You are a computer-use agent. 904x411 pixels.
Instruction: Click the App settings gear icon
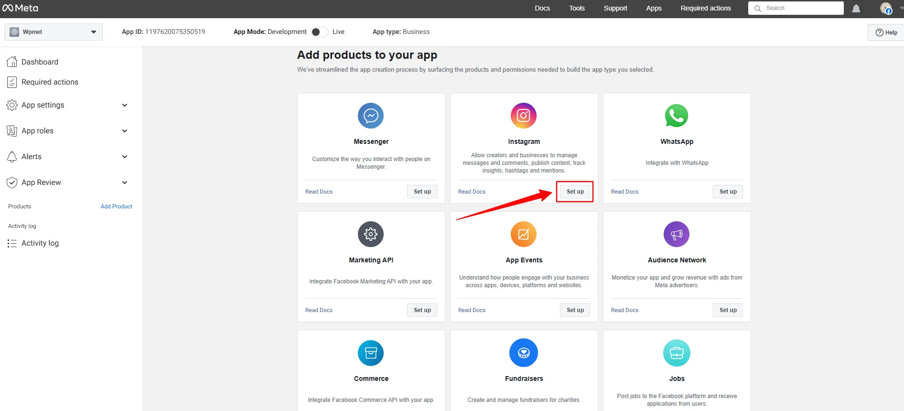[12, 105]
